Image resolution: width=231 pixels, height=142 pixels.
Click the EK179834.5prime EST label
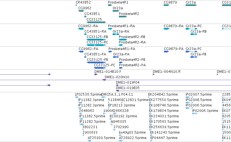[x=164, y=111]
